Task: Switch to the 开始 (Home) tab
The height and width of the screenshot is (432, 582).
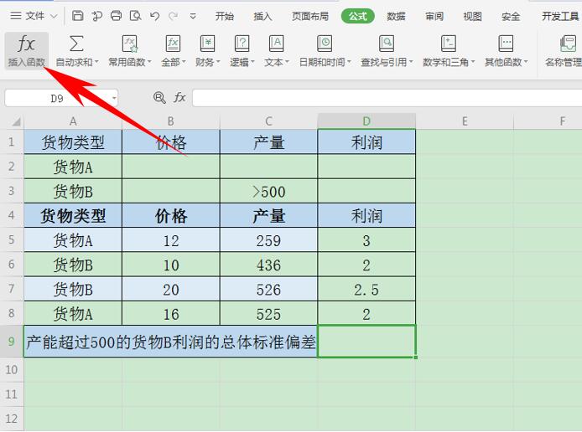Action: coord(225,16)
